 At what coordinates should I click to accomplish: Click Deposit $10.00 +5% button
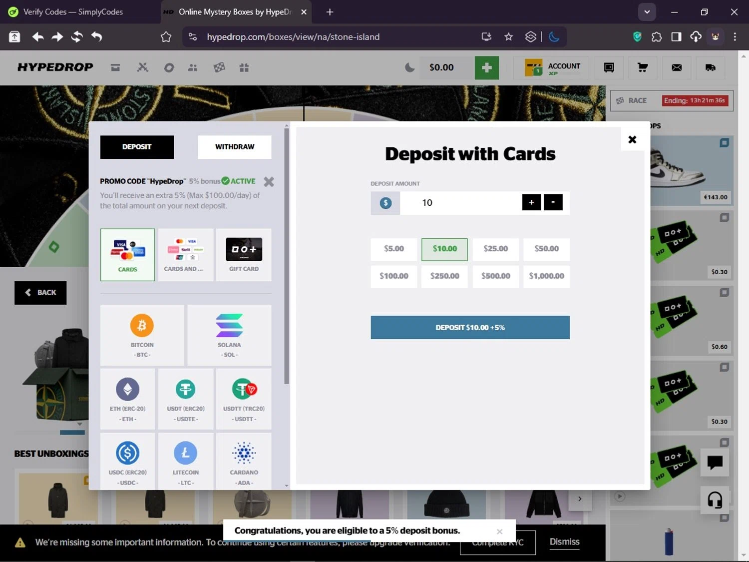[x=470, y=327]
